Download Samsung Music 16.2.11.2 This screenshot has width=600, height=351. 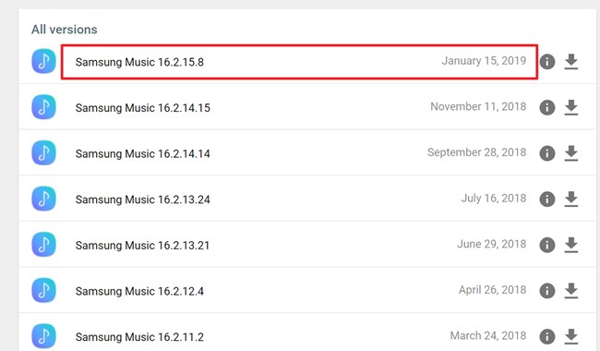570,336
